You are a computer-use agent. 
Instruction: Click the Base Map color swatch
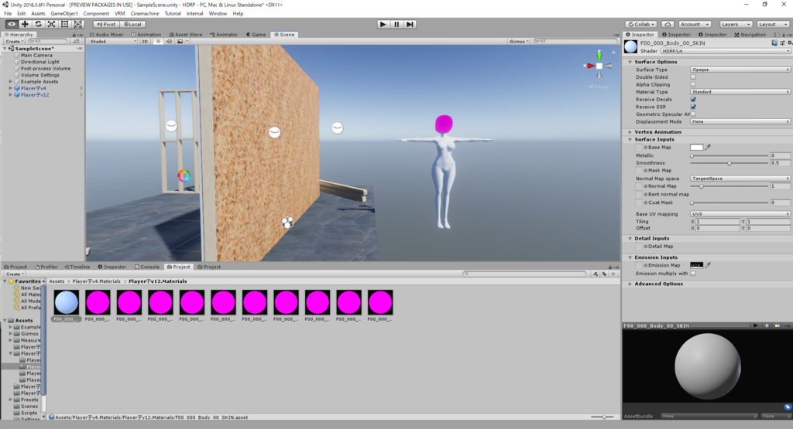(x=696, y=148)
